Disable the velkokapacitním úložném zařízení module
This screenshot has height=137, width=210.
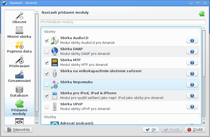tap(47, 73)
